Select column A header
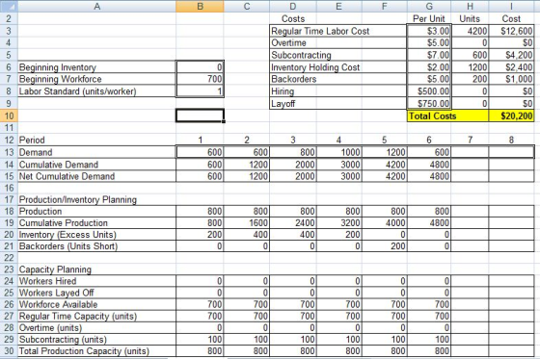The image size is (540, 359). (x=96, y=6)
